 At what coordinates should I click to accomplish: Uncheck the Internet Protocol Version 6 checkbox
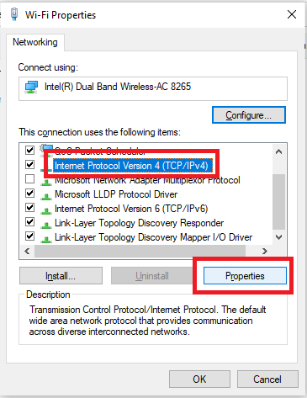[x=29, y=207]
